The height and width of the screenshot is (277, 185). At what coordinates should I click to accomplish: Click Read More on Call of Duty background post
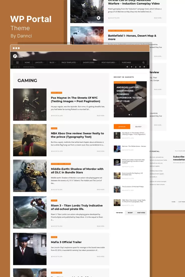tap(158, 18)
